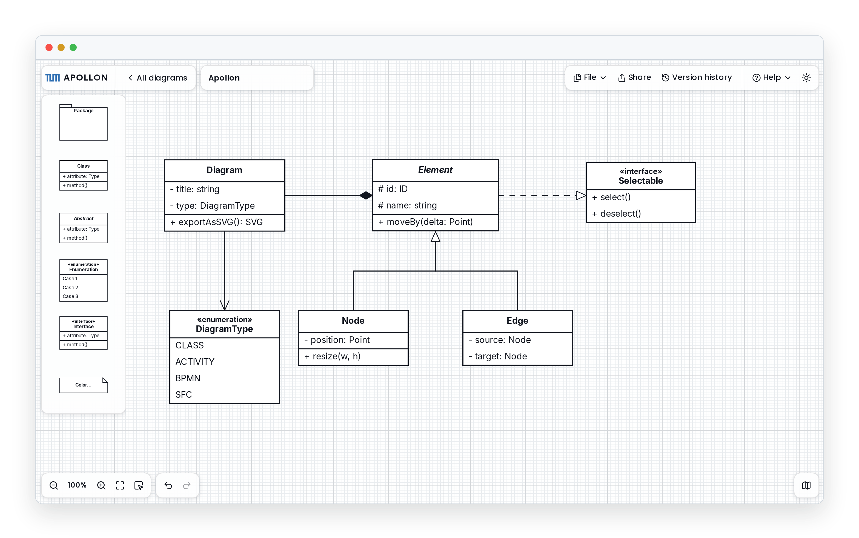Open Version history
The width and height of the screenshot is (859, 538).
[697, 78]
